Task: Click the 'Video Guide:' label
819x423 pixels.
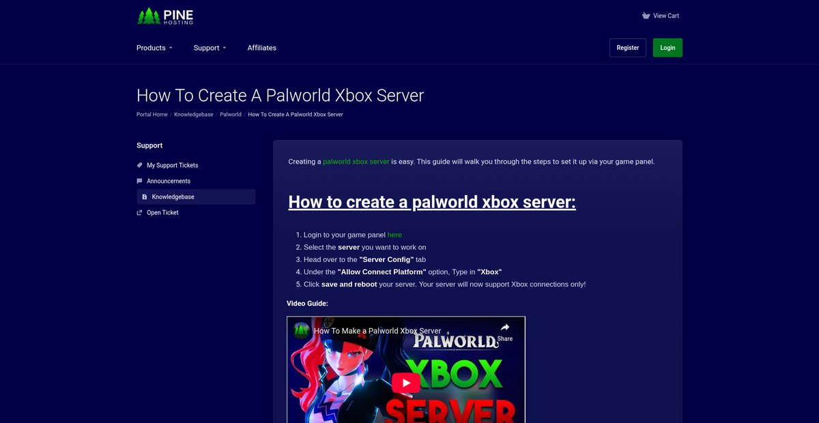Action: (x=307, y=303)
